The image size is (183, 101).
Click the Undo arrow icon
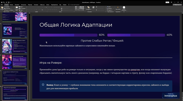coord(4,2)
